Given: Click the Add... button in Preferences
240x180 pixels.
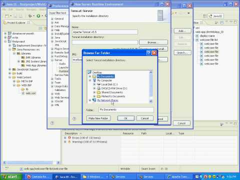Looking at the screenshot, I should tap(182, 31).
